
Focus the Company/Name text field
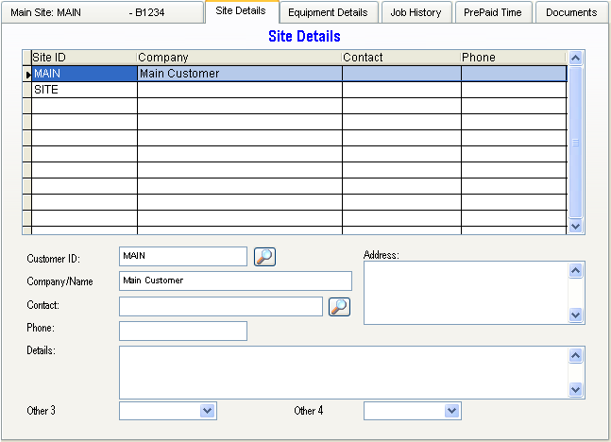point(235,280)
